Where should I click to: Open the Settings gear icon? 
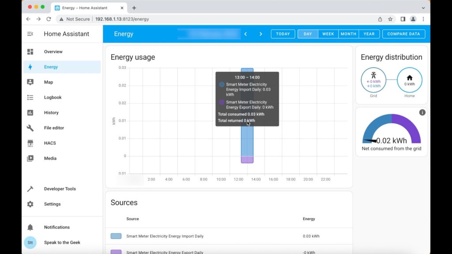(30, 204)
